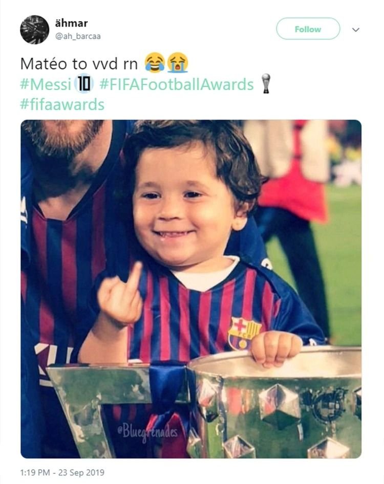This screenshot has height=484, width=384.
Task: Click the trophy emoji after #FIFAFootballAwards
Action: click(266, 83)
